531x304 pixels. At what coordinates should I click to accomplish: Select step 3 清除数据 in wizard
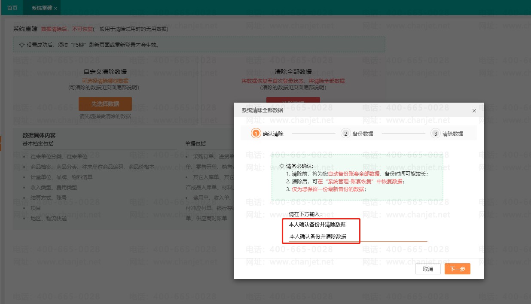coord(447,134)
